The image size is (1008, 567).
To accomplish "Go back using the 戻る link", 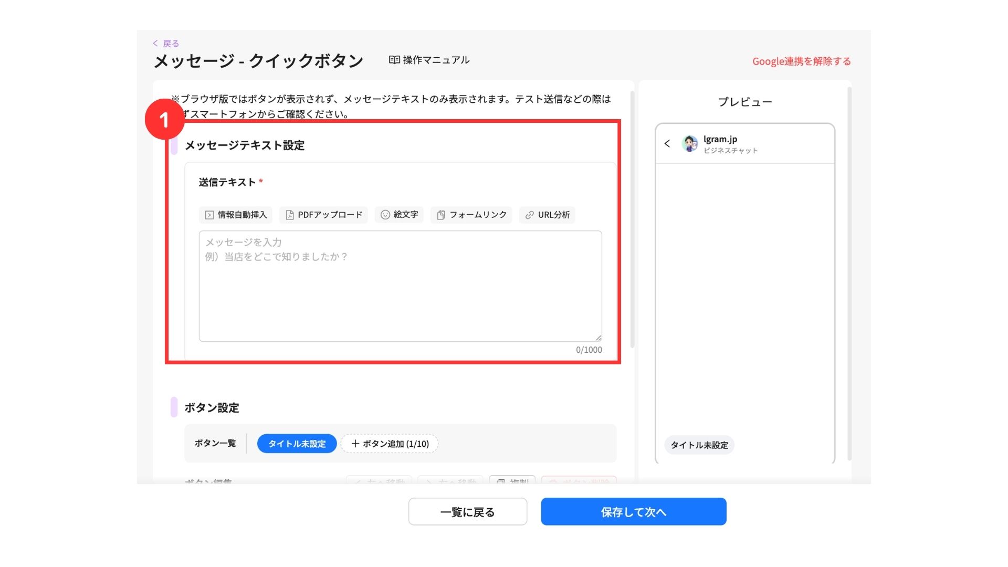I will [166, 44].
